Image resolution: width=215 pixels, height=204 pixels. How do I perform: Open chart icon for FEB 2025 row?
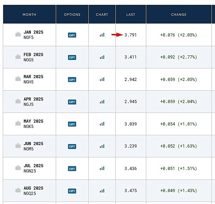(102, 57)
